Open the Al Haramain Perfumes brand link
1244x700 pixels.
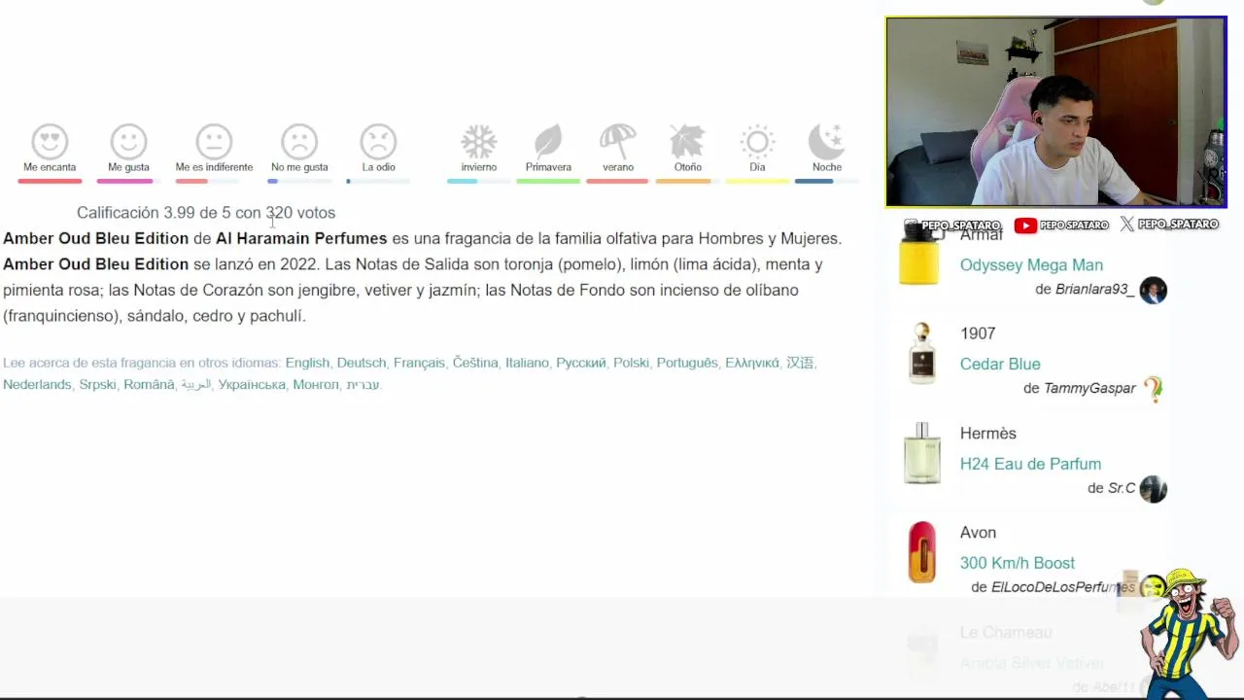pyautogui.click(x=301, y=238)
